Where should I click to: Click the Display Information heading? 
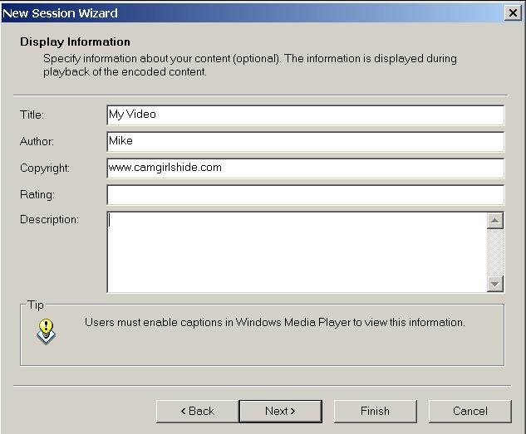[75, 41]
